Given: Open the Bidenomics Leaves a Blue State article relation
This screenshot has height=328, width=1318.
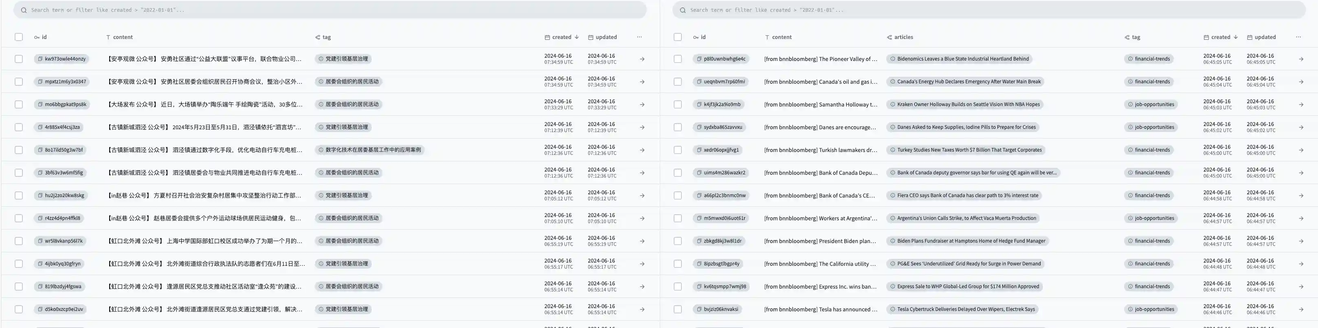Looking at the screenshot, I should pyautogui.click(x=962, y=59).
